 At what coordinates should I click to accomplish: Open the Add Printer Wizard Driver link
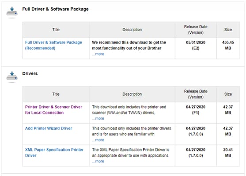point(49,128)
